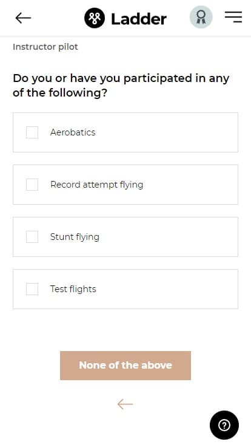Click the award ribbon badge icon
The width and height of the screenshot is (251, 447).
tap(201, 17)
